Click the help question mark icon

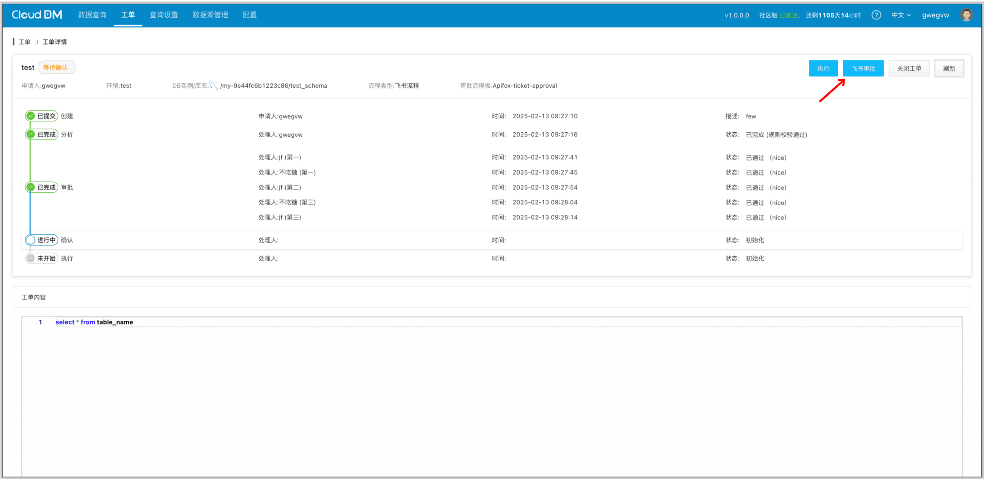click(876, 15)
